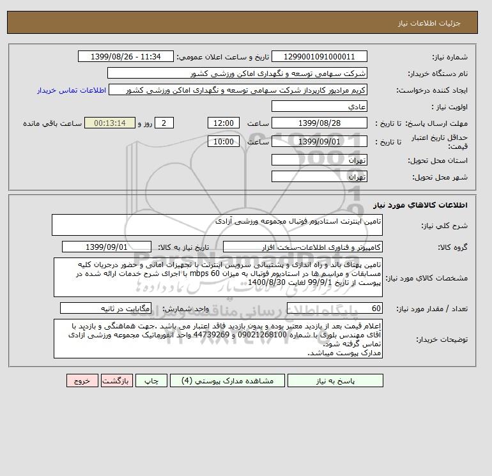Open مشاهده مدارک پیوستی (4) attachments

[x=227, y=381]
